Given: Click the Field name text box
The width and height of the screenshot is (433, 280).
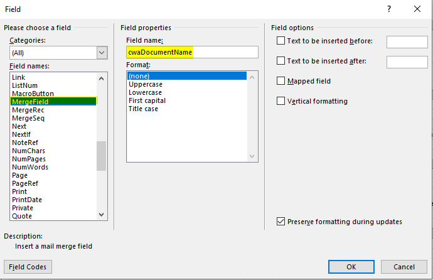Looking at the screenshot, I should coord(191,53).
